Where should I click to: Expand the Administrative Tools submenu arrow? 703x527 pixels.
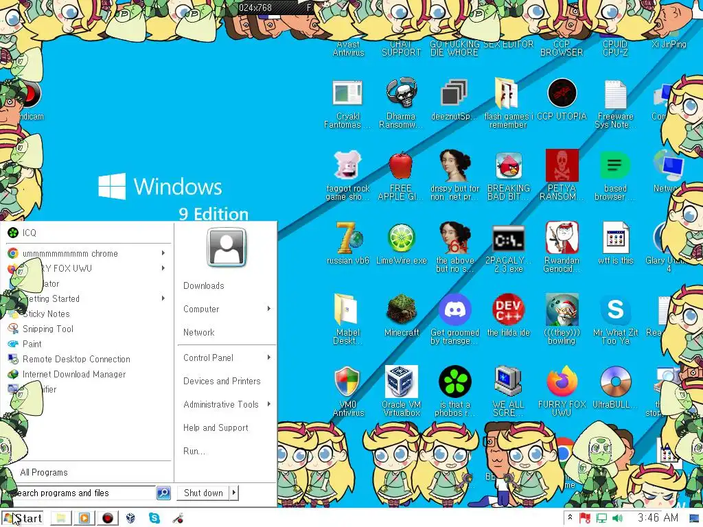click(268, 404)
